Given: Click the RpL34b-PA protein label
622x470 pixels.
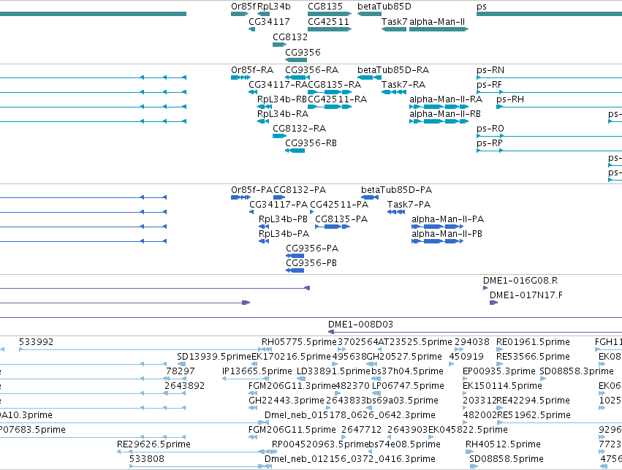Looking at the screenshot, I should point(284,234).
